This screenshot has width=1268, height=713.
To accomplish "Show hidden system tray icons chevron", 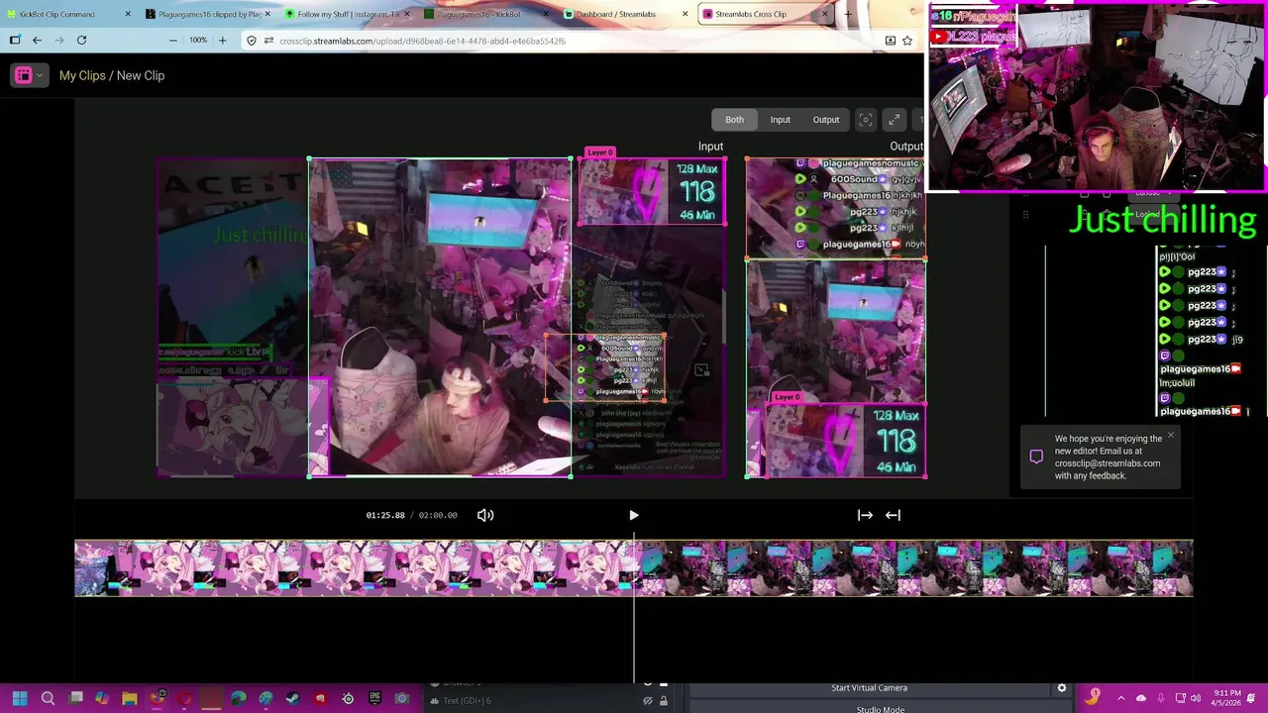I will point(1123,698).
